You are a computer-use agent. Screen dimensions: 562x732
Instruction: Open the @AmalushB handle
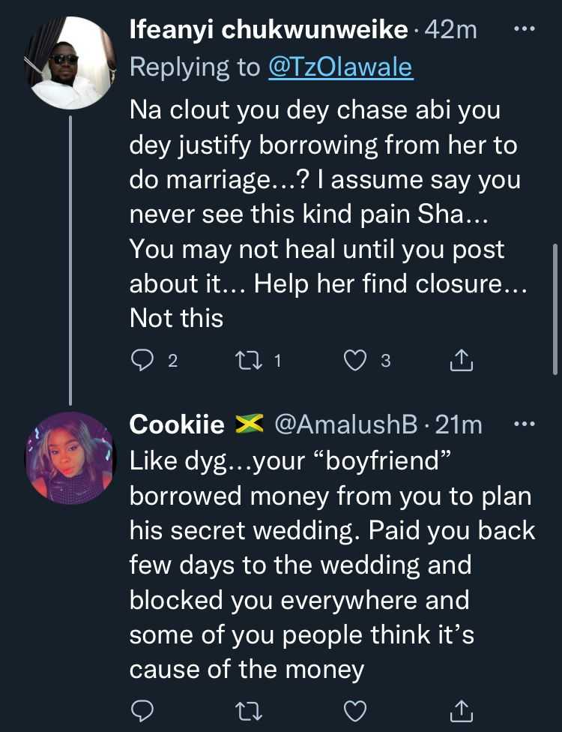pos(346,425)
